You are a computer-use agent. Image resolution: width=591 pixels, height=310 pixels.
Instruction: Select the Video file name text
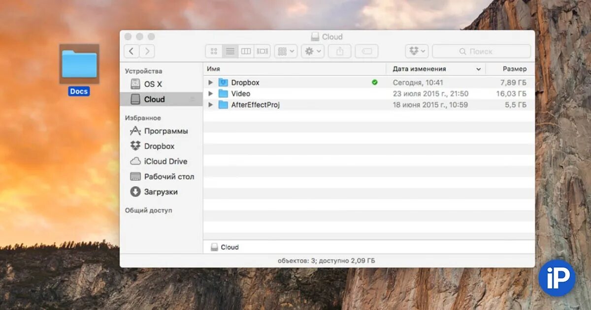coord(241,93)
